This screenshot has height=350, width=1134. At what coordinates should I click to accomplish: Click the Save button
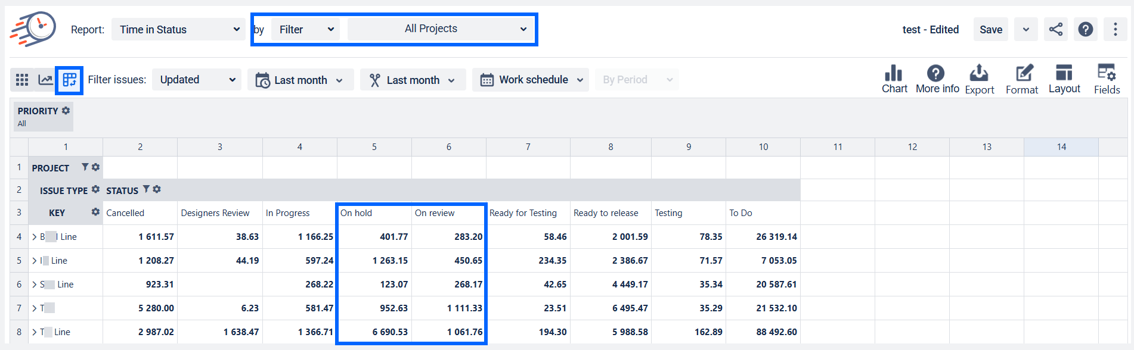coord(991,29)
